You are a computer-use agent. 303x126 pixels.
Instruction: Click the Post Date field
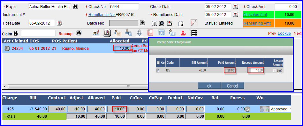pyautogui.click(x=42, y=23)
